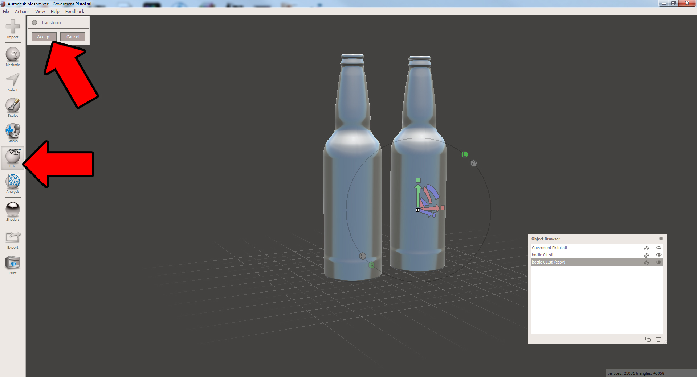Open the Actions menu
This screenshot has width=697, height=377.
[22, 12]
